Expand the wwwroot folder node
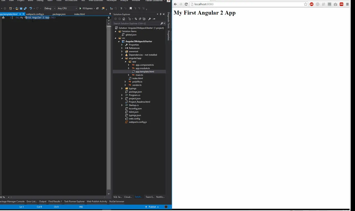The width and height of the screenshot is (355, 211). click(x=122, y=52)
